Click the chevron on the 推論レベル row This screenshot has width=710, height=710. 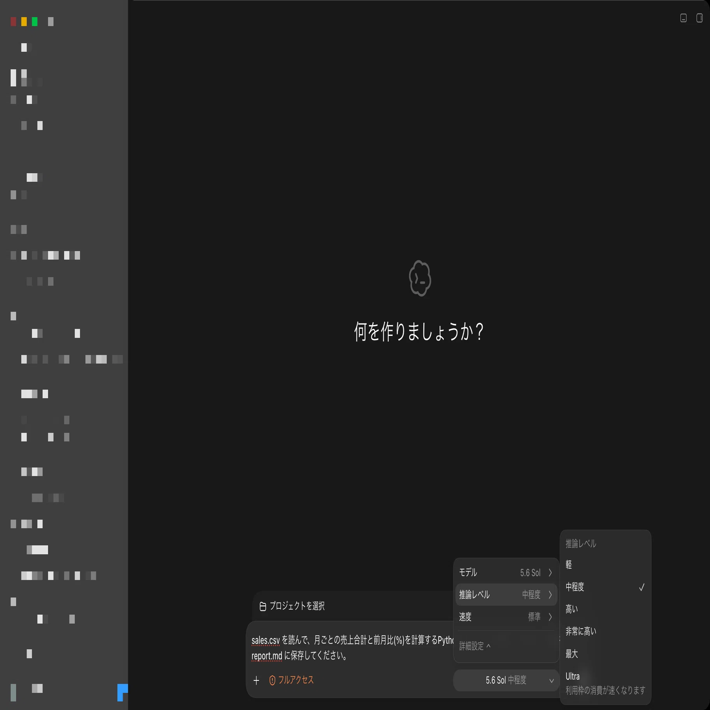[550, 595]
